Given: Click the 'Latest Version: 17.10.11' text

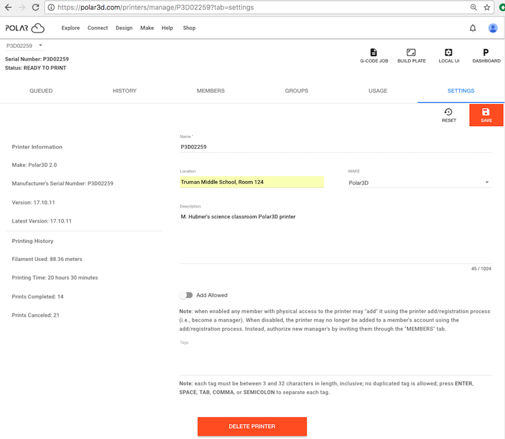Looking at the screenshot, I should (42, 221).
